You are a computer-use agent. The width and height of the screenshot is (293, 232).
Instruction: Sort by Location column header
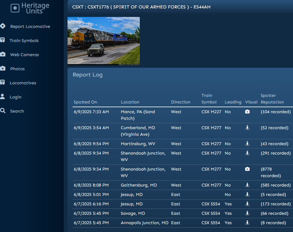click(x=130, y=102)
